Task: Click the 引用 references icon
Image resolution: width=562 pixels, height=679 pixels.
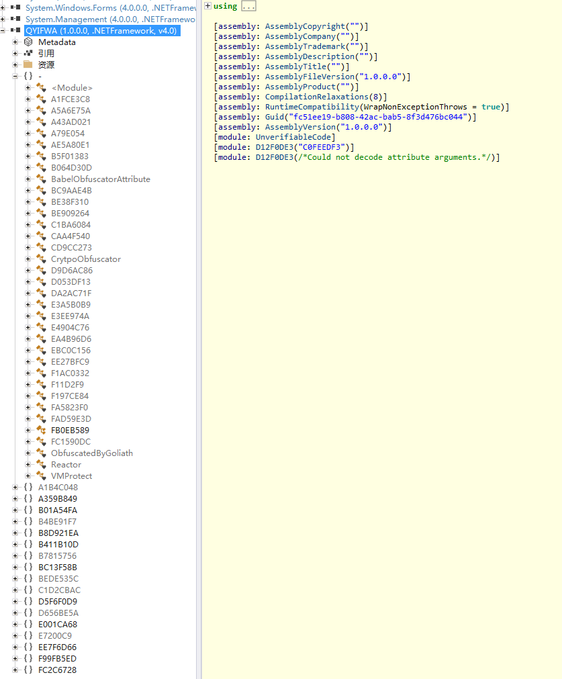Action: 28,53
